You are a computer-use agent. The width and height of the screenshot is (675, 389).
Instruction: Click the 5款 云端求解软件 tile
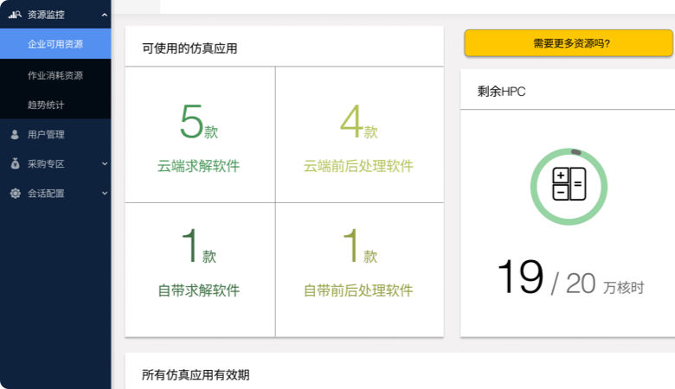point(199,136)
